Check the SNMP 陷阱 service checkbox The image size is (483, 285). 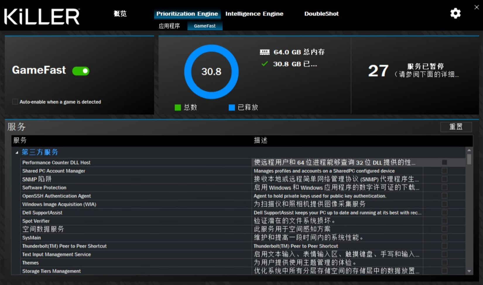click(445, 179)
